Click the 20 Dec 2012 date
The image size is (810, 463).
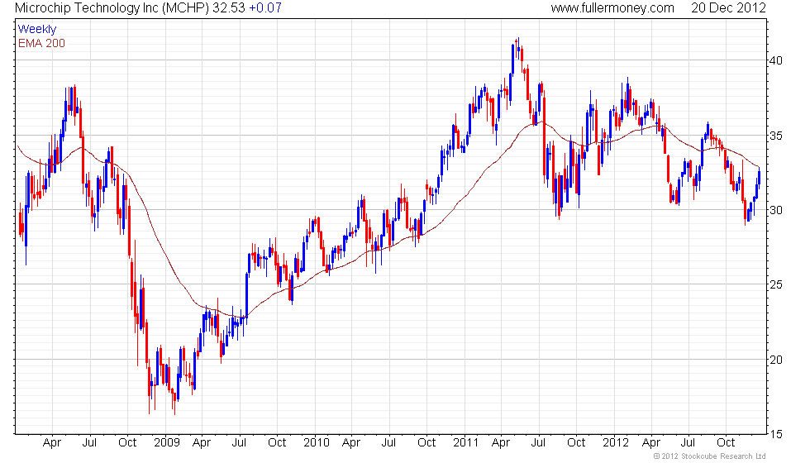pos(728,7)
